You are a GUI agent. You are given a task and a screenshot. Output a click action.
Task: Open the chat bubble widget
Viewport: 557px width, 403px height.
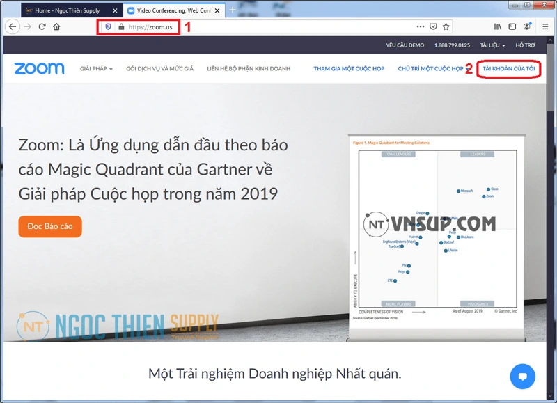521,375
